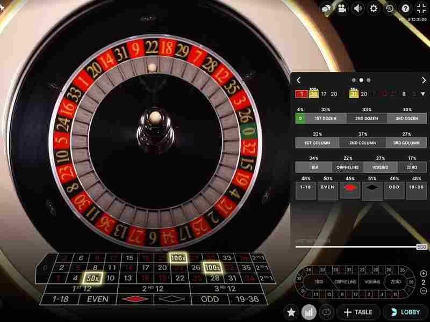Open the settings gear
430x322 pixels.
374,9
